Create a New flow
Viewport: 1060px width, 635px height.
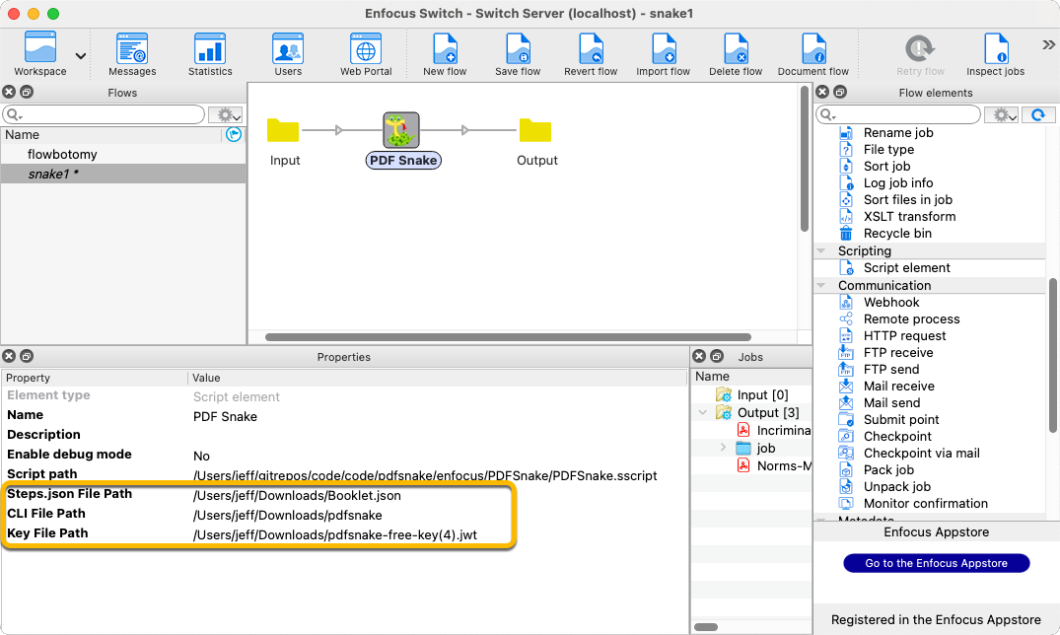pyautogui.click(x=445, y=53)
